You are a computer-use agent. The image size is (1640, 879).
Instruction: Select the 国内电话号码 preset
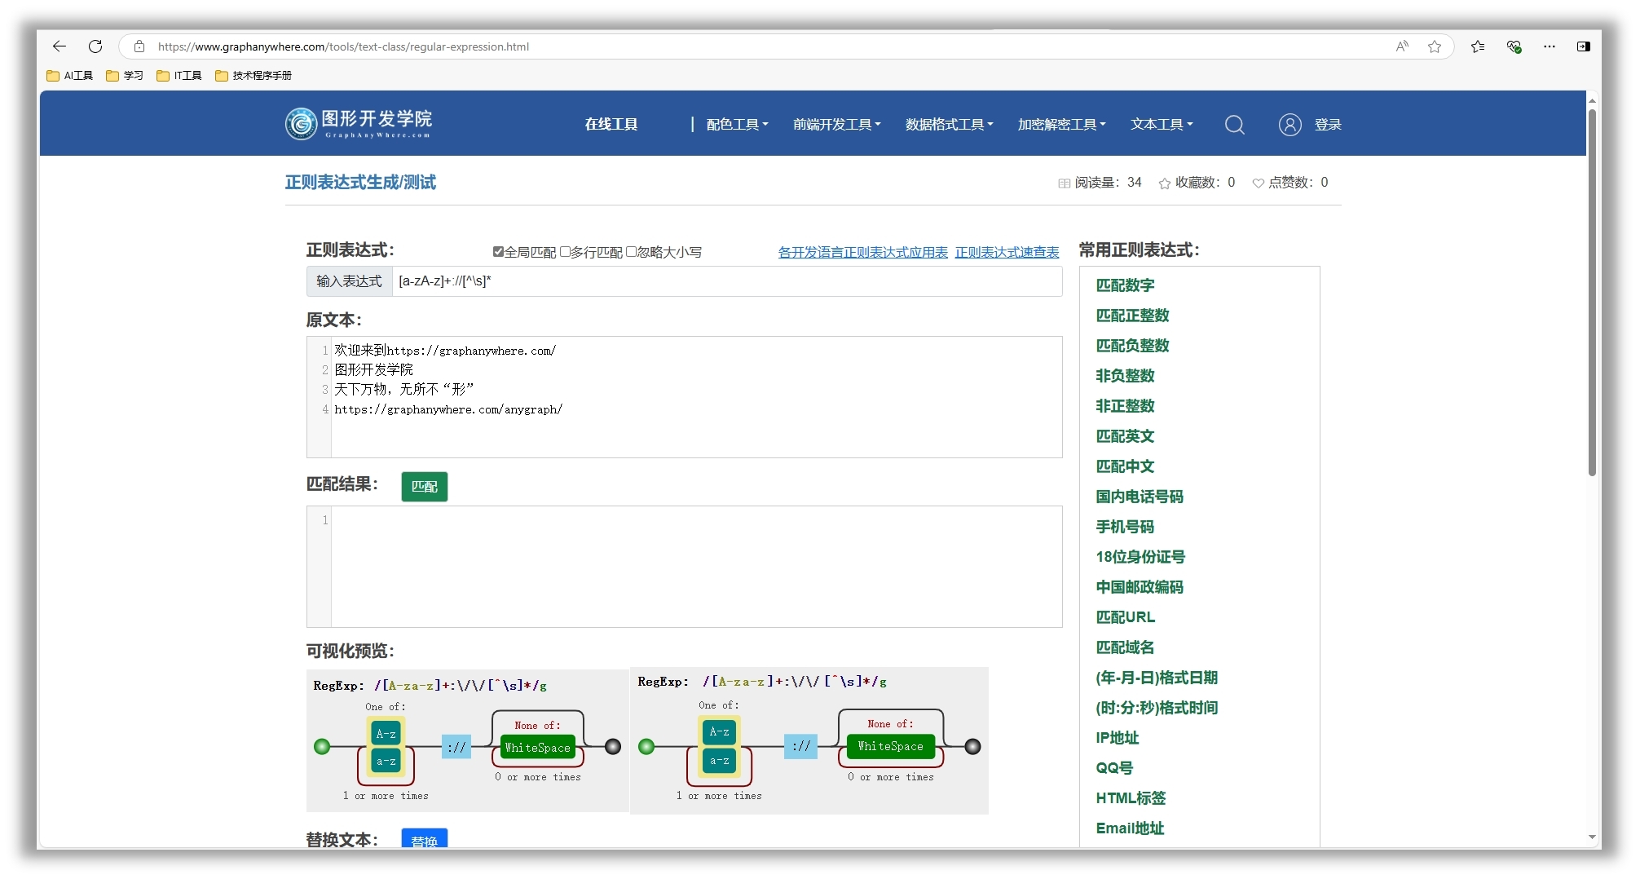tap(1140, 497)
